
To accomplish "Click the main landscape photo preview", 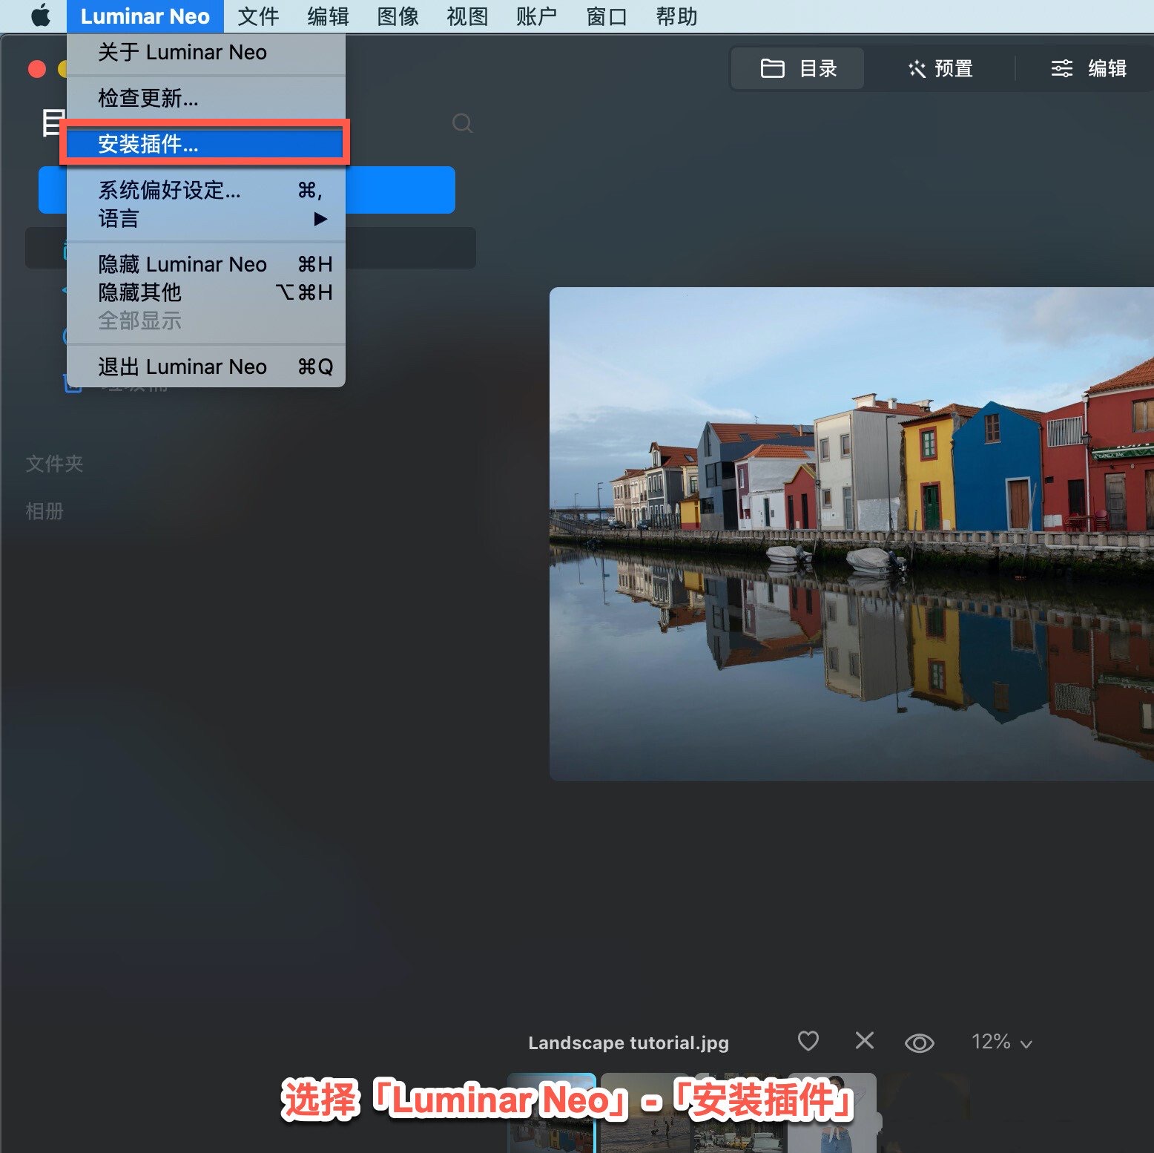I will [851, 533].
